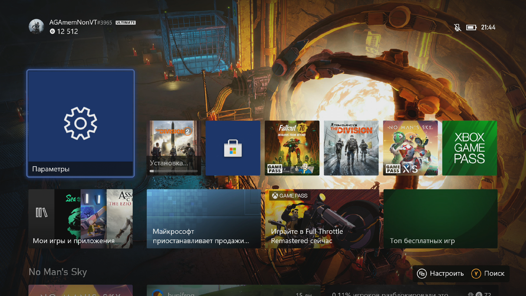Click the library shelf icon
Image resolution: width=526 pixels, height=296 pixels.
[42, 213]
